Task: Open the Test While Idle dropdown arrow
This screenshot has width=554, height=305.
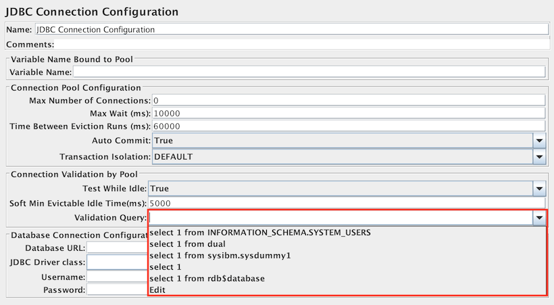Action: [x=538, y=189]
